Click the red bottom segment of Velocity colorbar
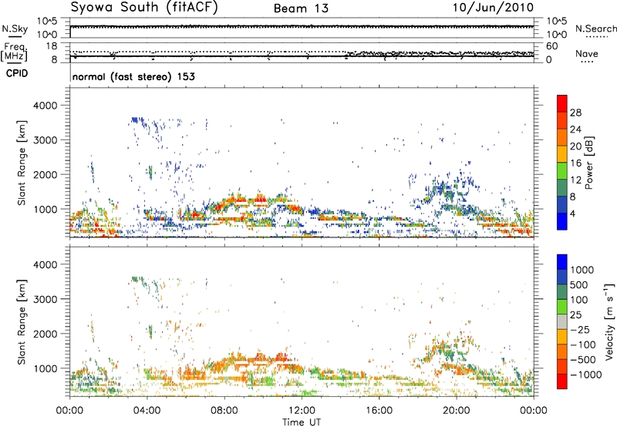Image resolution: width=617 pixels, height=427 pixels. pyautogui.click(x=562, y=382)
